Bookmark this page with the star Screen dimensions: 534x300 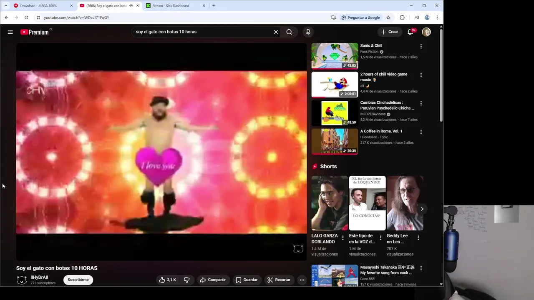pos(388,17)
